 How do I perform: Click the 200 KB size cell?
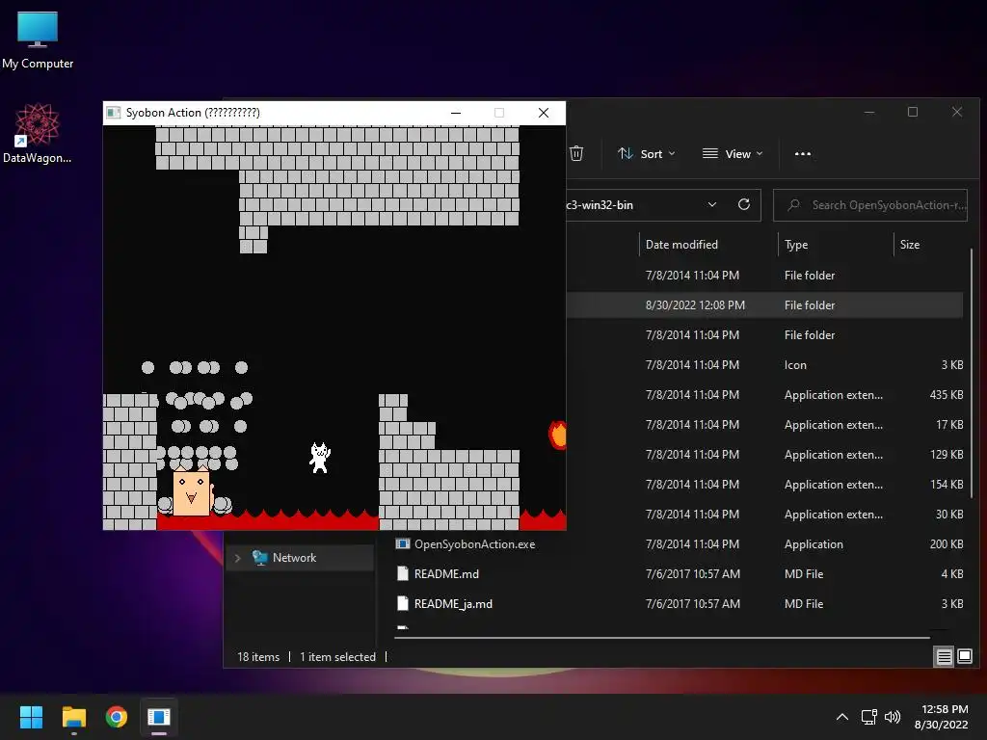click(x=947, y=544)
